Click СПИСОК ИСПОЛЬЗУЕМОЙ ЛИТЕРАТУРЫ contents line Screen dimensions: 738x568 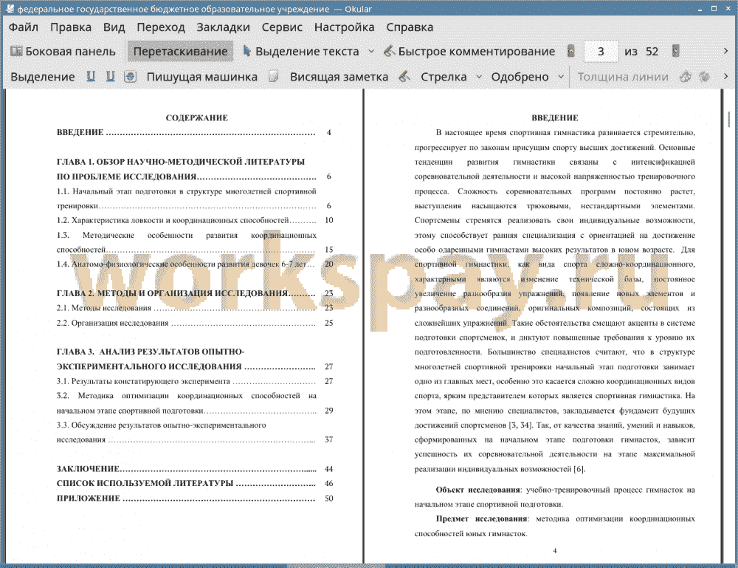195,484
